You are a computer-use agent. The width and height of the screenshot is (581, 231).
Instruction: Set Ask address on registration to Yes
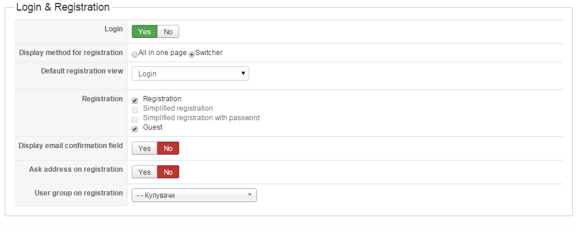pyautogui.click(x=145, y=172)
